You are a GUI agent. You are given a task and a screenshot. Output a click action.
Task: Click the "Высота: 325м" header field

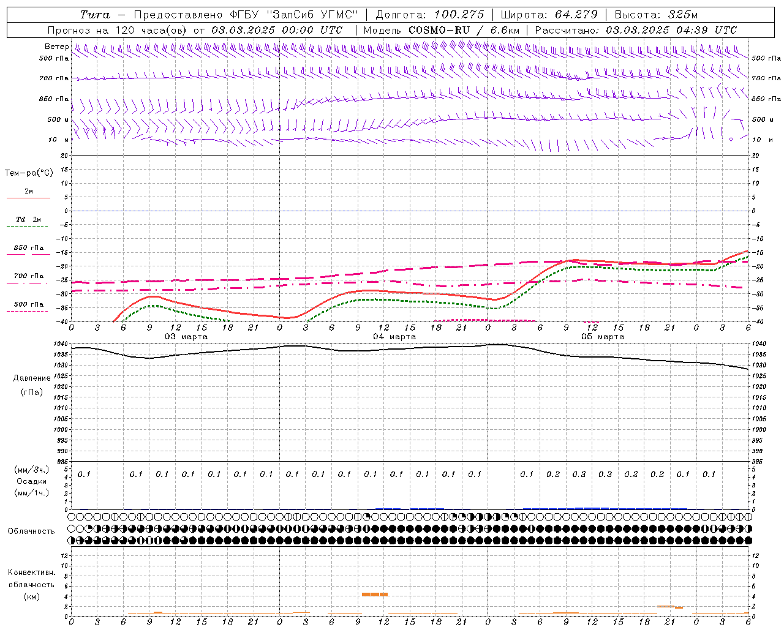pos(656,15)
